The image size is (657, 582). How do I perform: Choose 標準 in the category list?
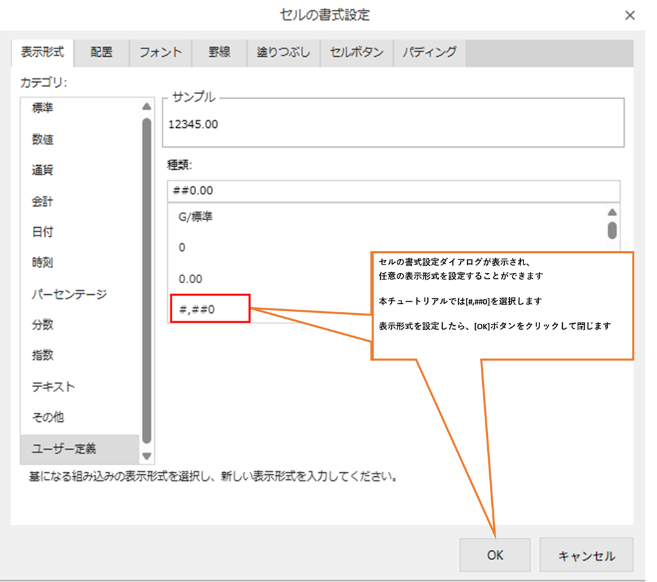coord(43,108)
